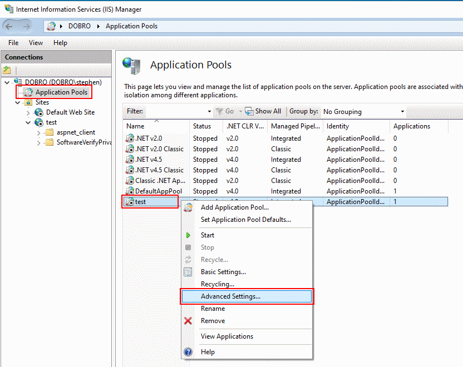463x367 pixels.
Task: Open the File menu
Action: click(13, 43)
